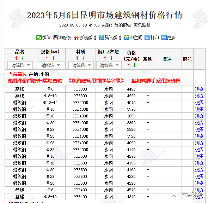Sort 钢厂/产地 ascending with red arrow

click(105, 58)
